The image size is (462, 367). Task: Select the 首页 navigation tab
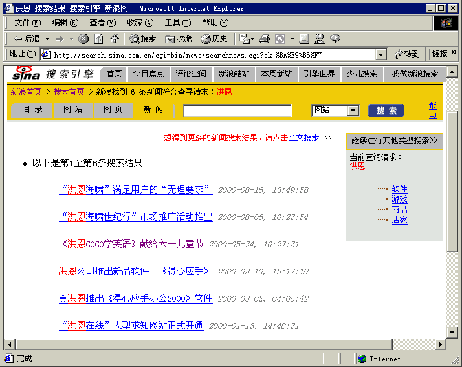[x=114, y=74]
